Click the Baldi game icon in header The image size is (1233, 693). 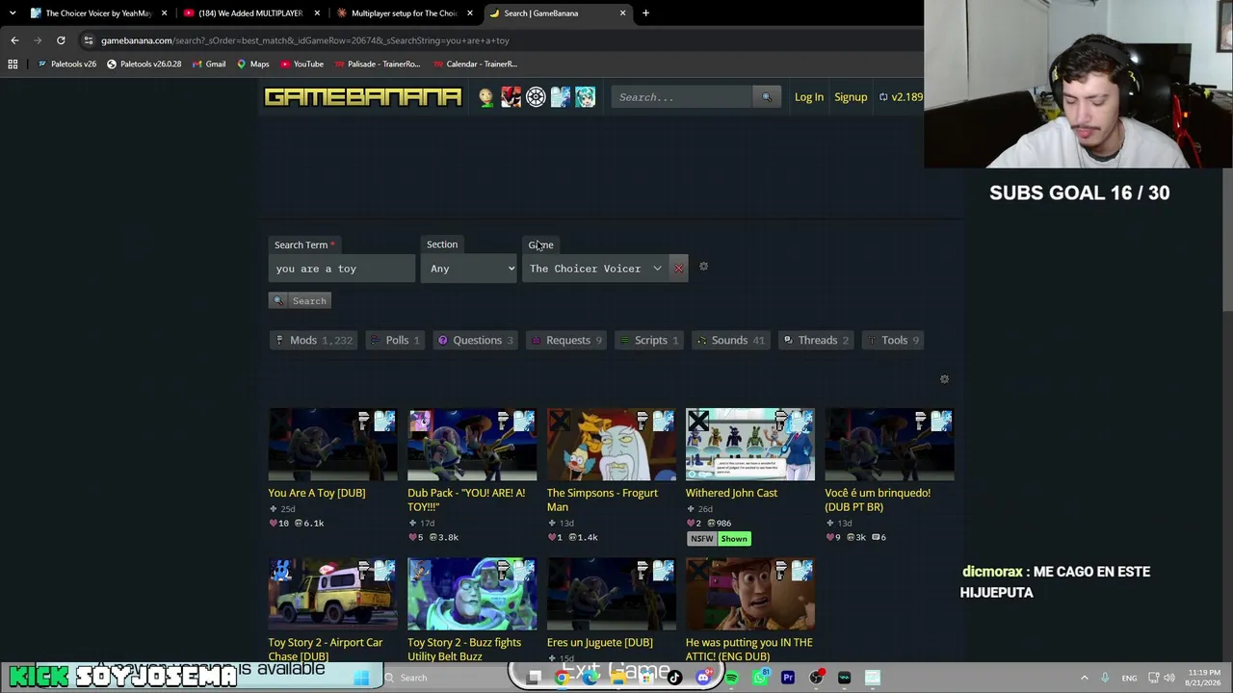tap(485, 97)
